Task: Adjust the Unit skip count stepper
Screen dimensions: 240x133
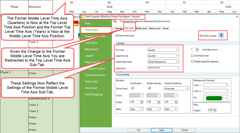Action: coord(197,50)
